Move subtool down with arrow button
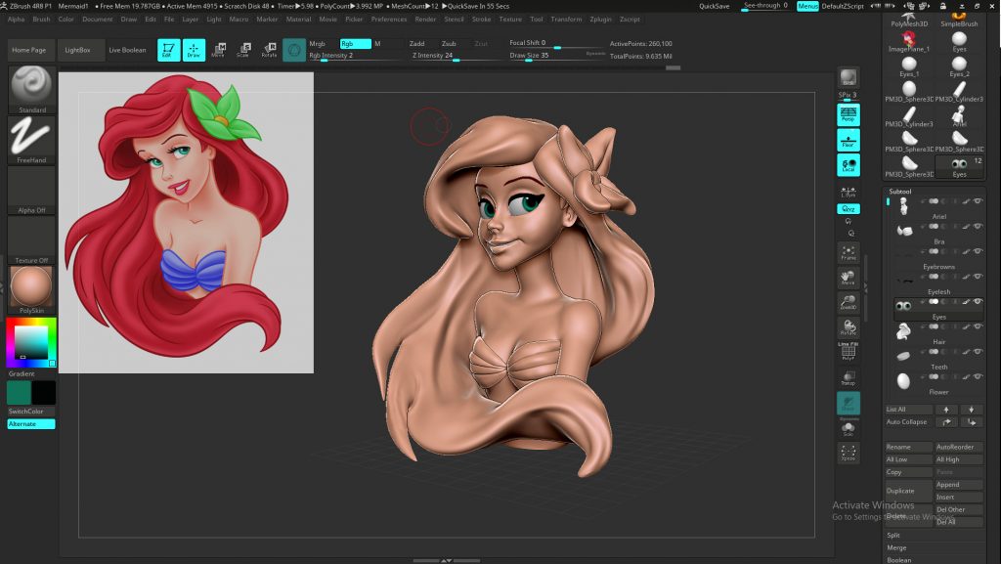 click(972, 410)
